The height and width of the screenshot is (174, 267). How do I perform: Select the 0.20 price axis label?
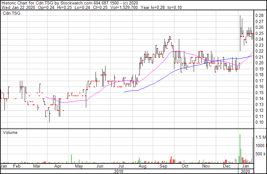click(259, 63)
